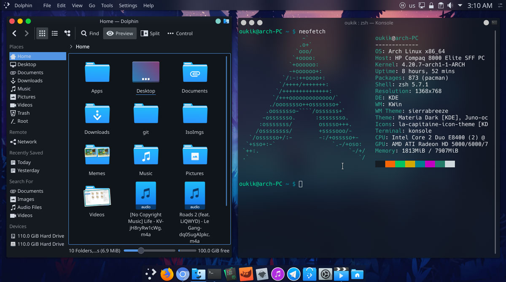This screenshot has height=282, width=506.
Task: Launch Firefox from the dock
Action: point(167,274)
